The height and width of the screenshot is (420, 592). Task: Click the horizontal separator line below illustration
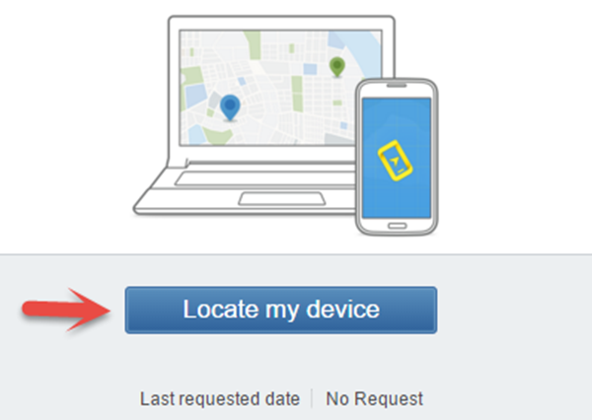coord(296,254)
